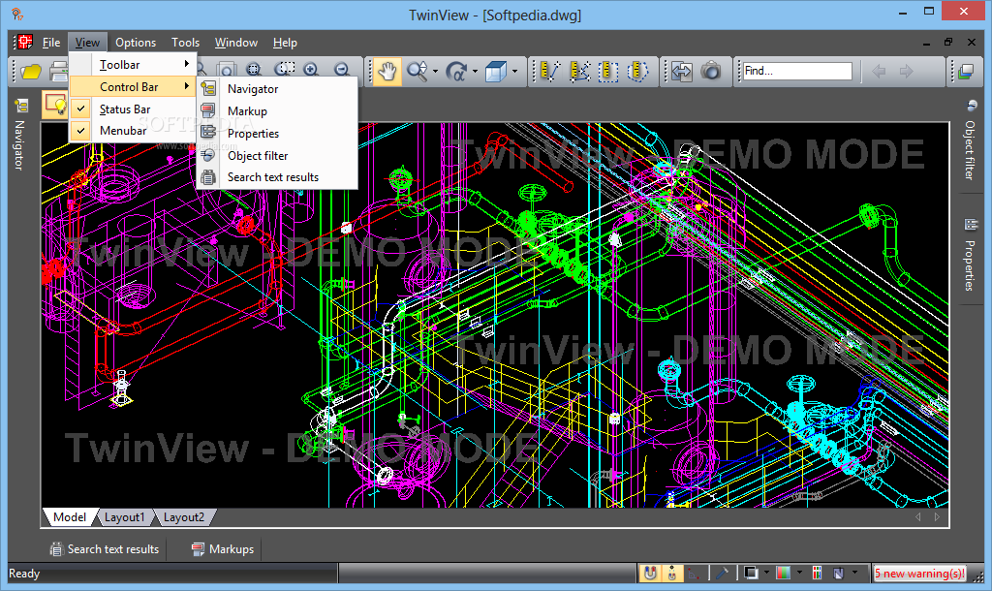Expand the Toolbar submenu
This screenshot has width=992, height=591.
tap(133, 65)
